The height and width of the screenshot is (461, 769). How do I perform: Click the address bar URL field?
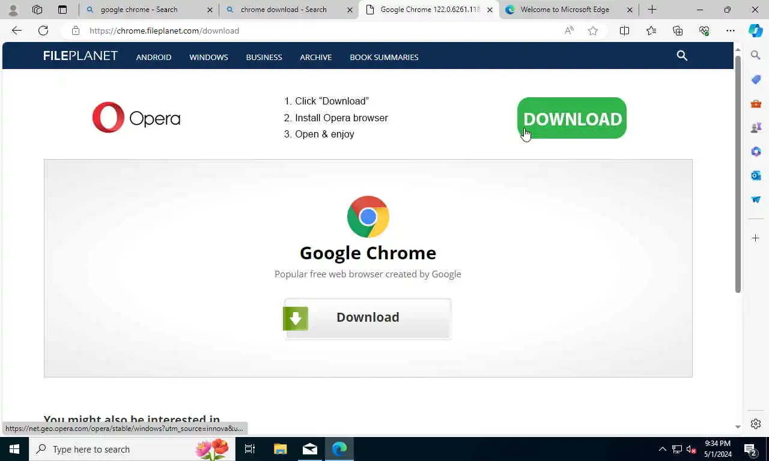point(318,31)
